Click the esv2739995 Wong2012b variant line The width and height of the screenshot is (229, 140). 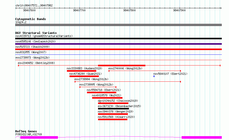tap(98, 87)
